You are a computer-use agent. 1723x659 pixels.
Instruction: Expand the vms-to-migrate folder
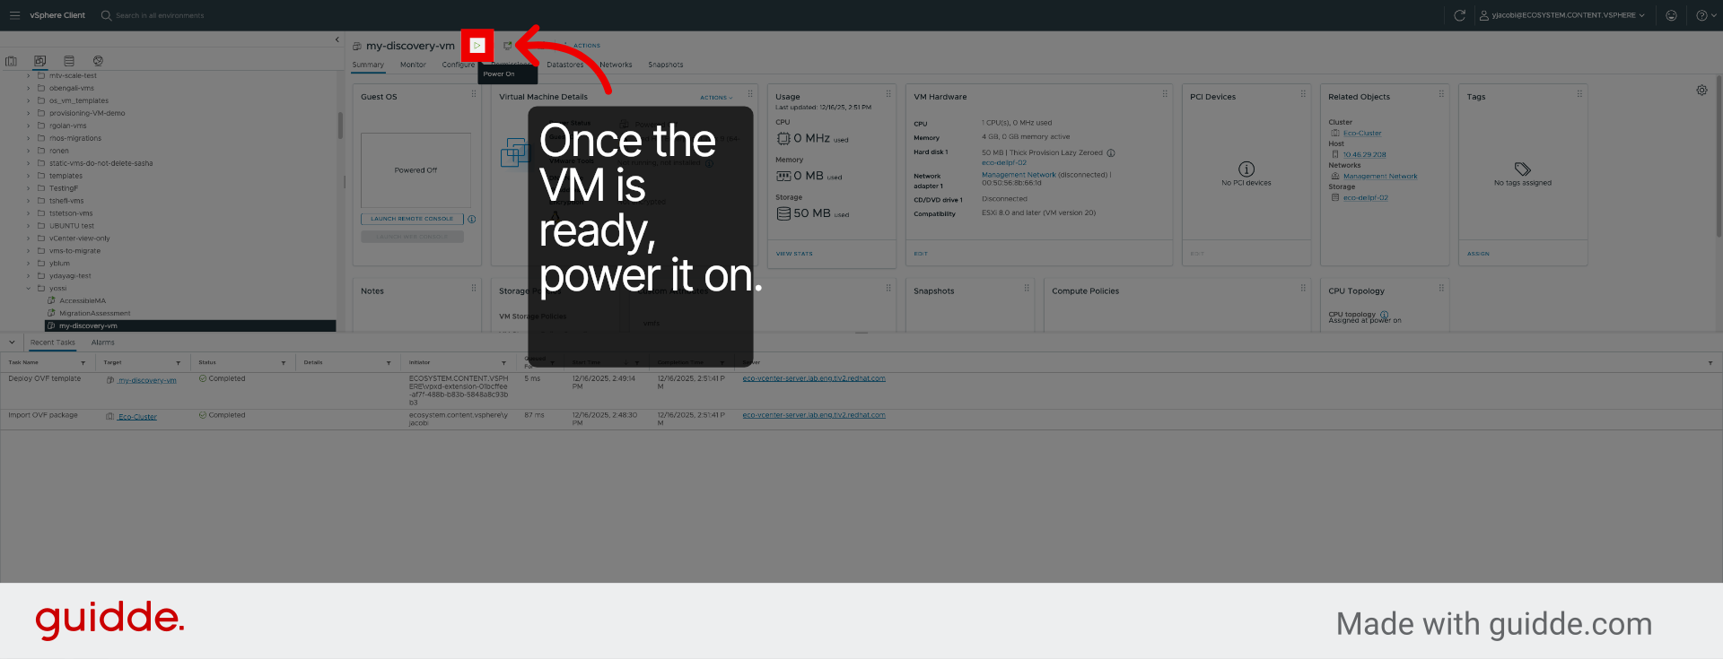(x=28, y=251)
